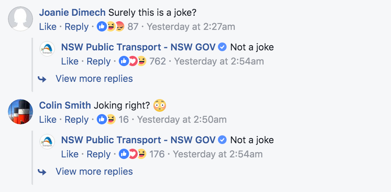Open Joanie Dimech's default avatar profile
The width and height of the screenshot is (391, 192).
pyautogui.click(x=20, y=19)
